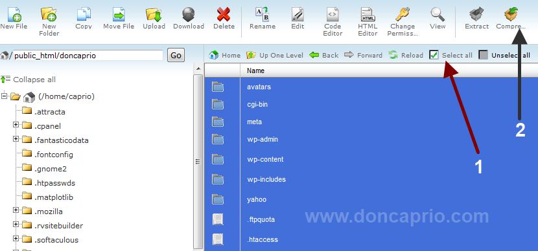Screen dimensions: 538x251
Task: Click the yahoo folder icon
Action: (218, 199)
